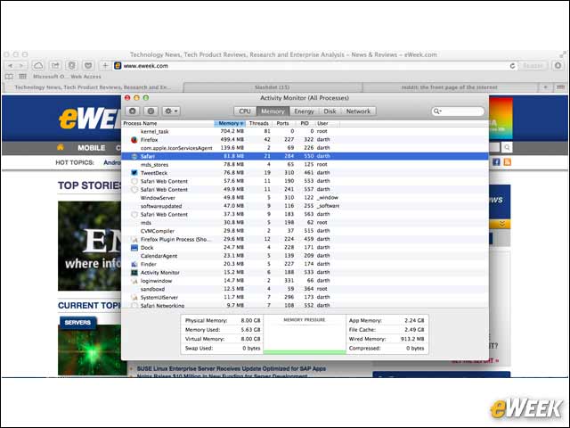The image size is (570, 428).
Task: Select the com.apple.IconServicesAgent row
Action: [305, 148]
